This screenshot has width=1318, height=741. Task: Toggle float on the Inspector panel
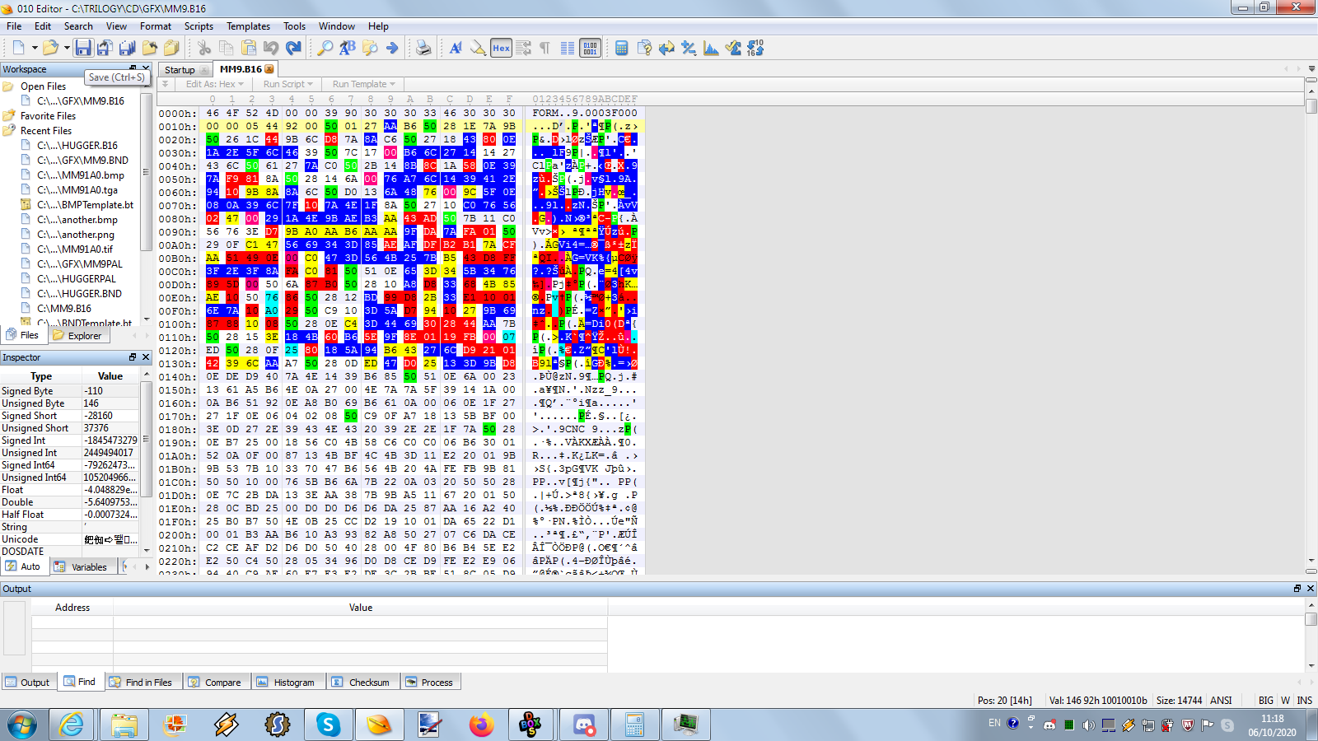point(133,357)
